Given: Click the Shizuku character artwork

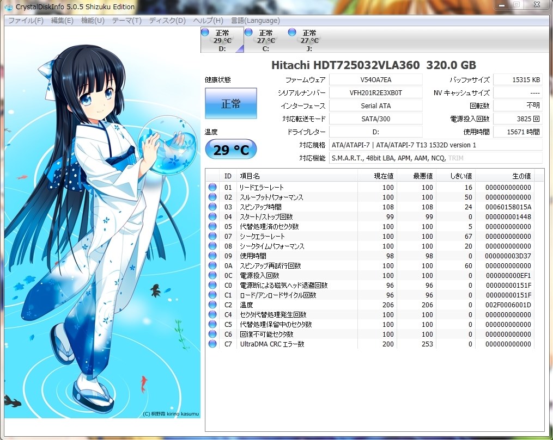Looking at the screenshot, I should point(102,222).
